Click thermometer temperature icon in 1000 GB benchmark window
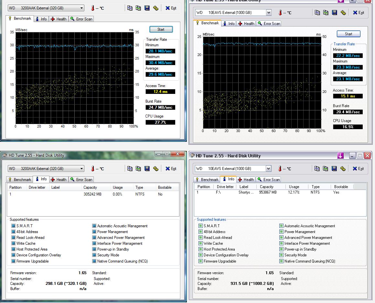Viewport: 375px width, 303px height. click(280, 13)
